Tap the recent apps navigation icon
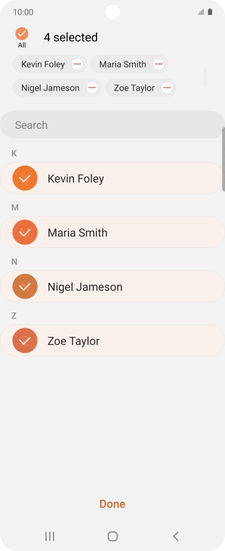 [x=50, y=536]
